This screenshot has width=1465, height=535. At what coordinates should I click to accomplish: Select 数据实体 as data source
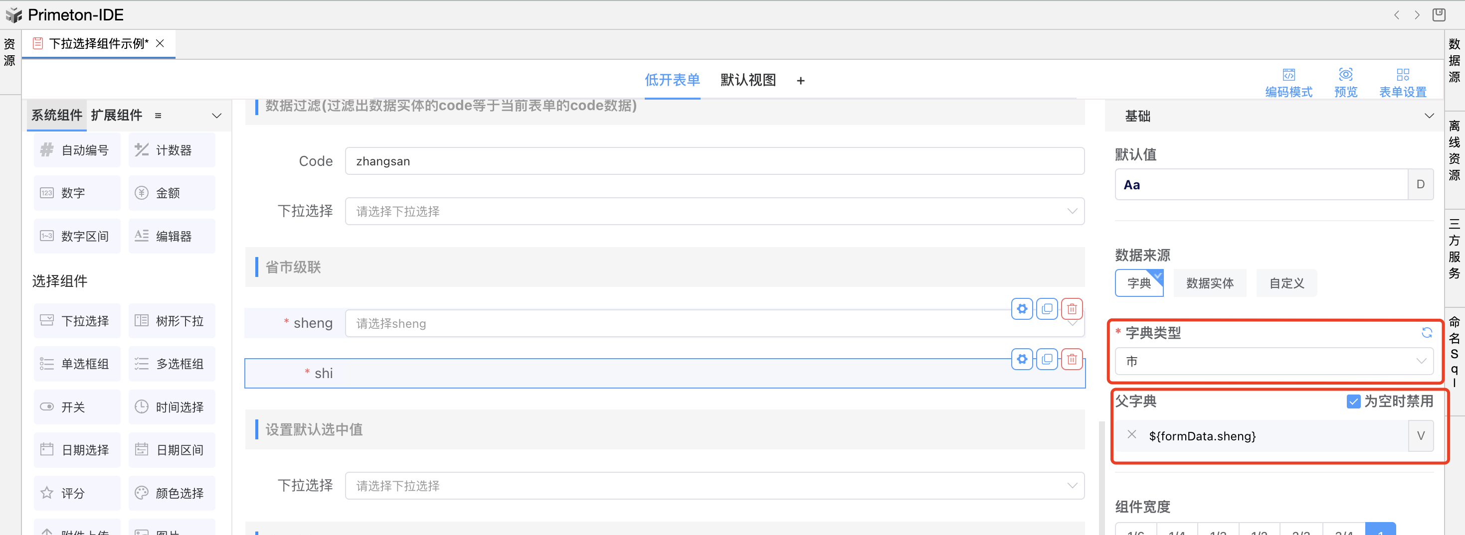click(1209, 283)
